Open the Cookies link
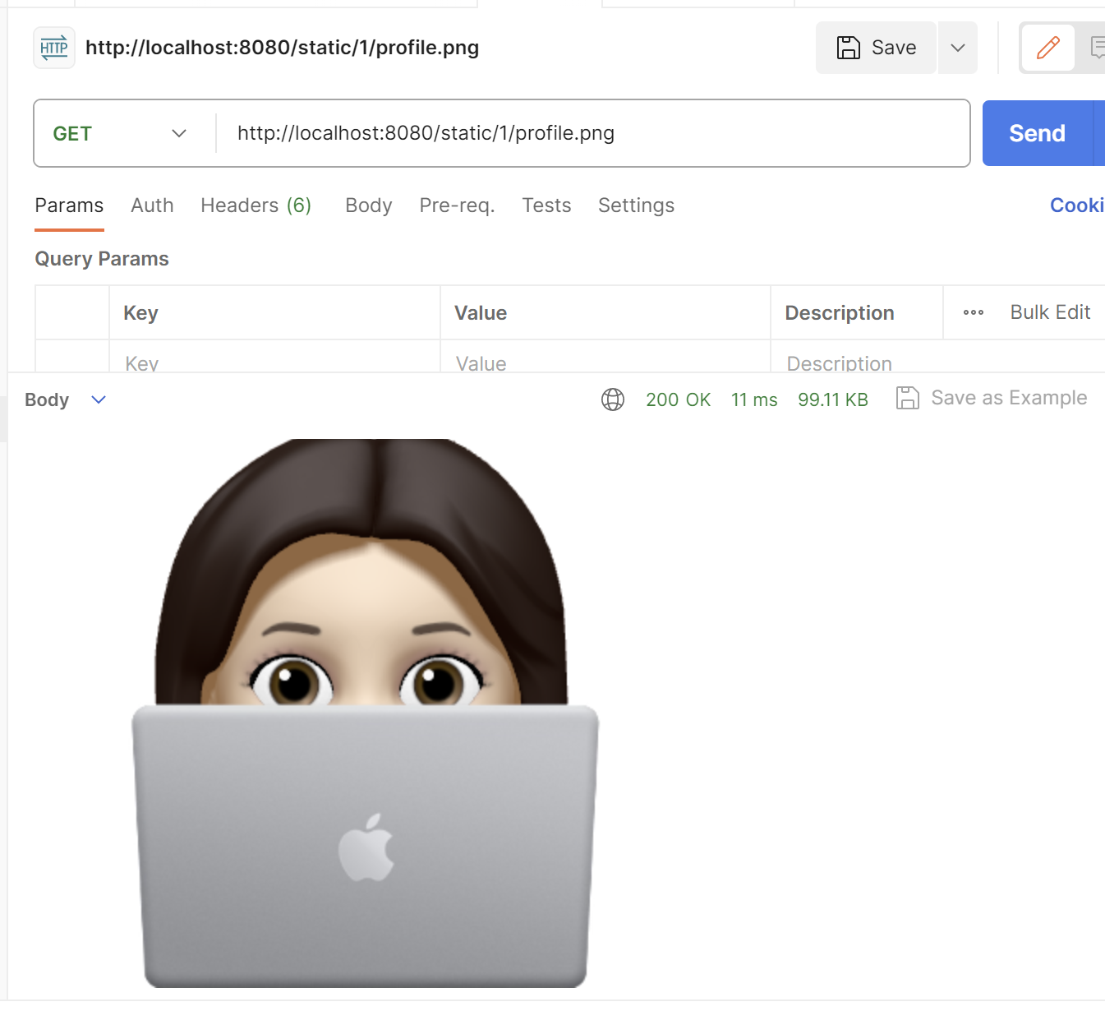The height and width of the screenshot is (1011, 1105). pyautogui.click(x=1077, y=205)
